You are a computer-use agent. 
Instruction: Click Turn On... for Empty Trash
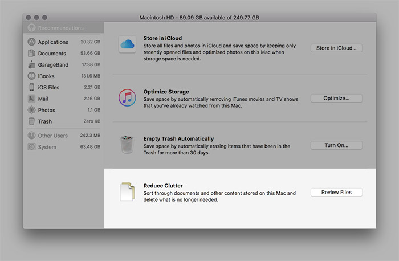point(336,145)
